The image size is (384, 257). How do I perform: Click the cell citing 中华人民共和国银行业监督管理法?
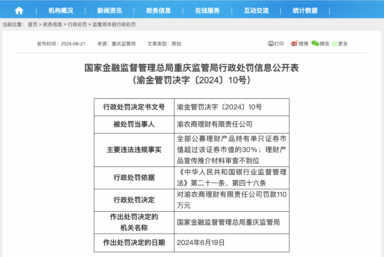[232, 178]
